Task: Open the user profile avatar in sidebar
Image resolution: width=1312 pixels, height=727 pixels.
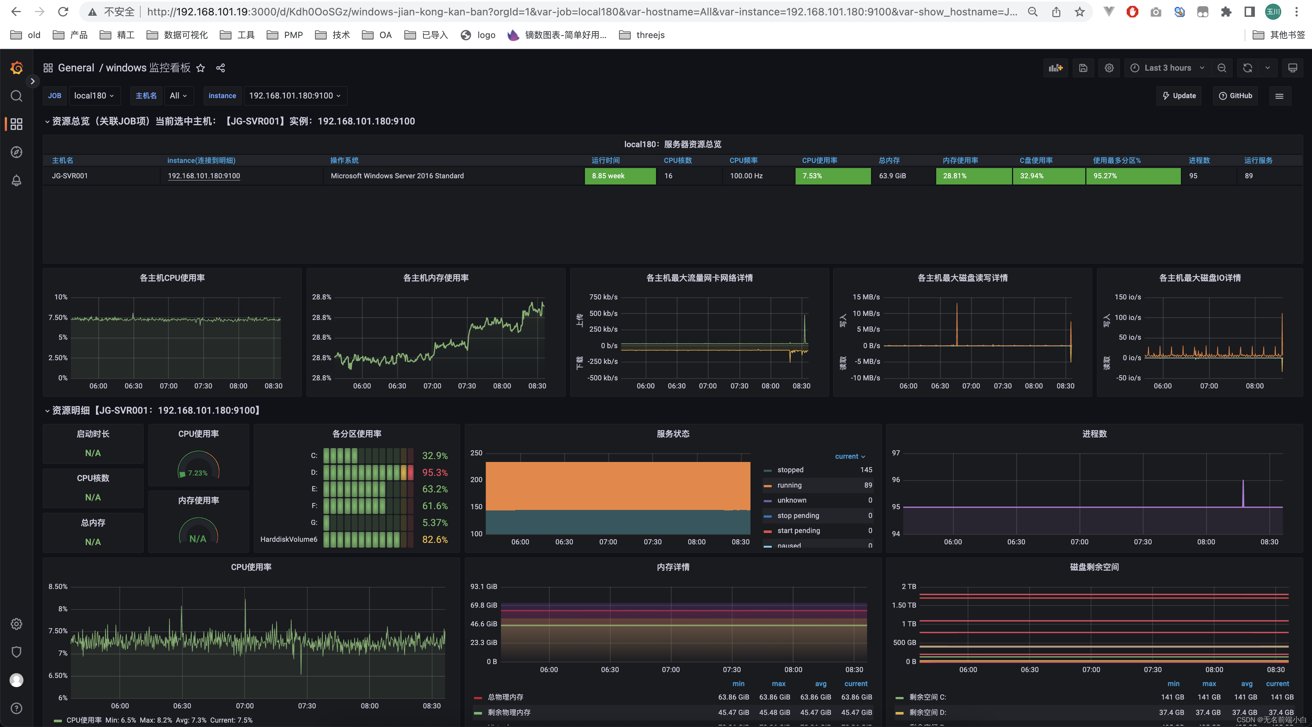Action: coord(16,680)
